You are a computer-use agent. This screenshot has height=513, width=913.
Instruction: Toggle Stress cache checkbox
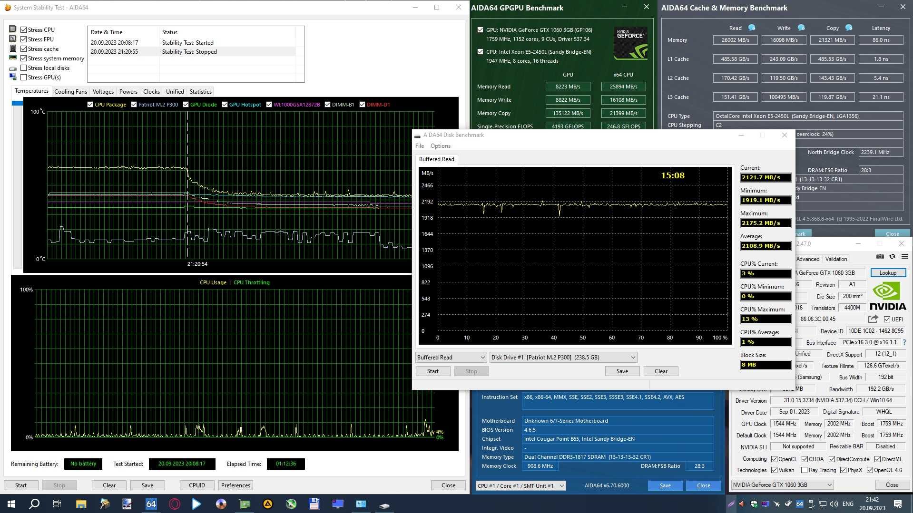[23, 48]
